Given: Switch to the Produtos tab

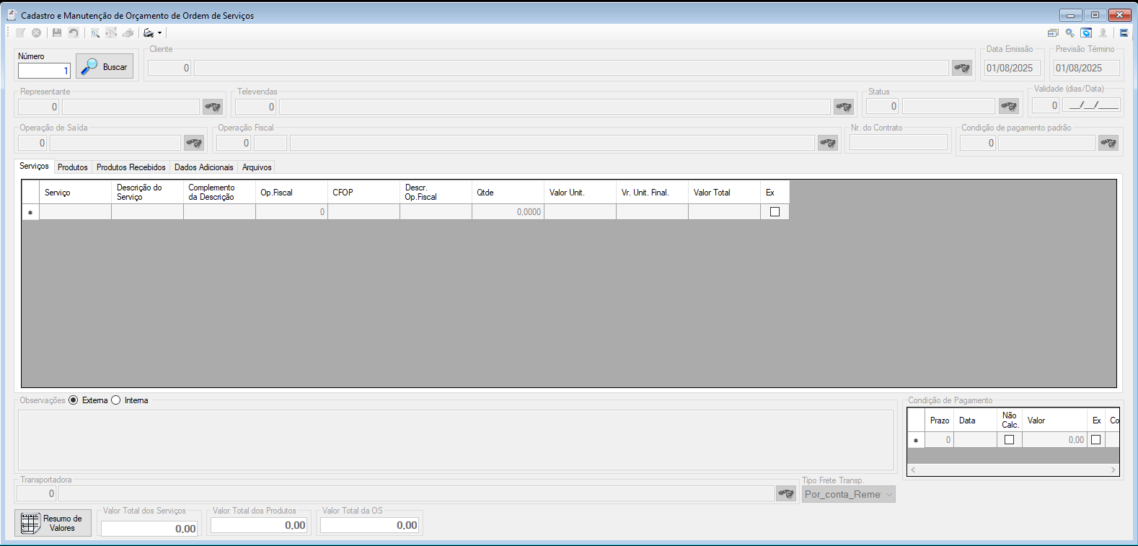Looking at the screenshot, I should pyautogui.click(x=72, y=167).
